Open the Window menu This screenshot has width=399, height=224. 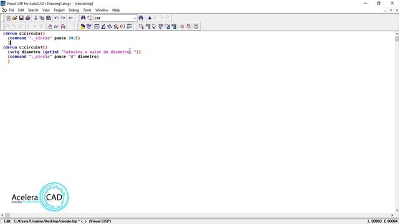102,10
